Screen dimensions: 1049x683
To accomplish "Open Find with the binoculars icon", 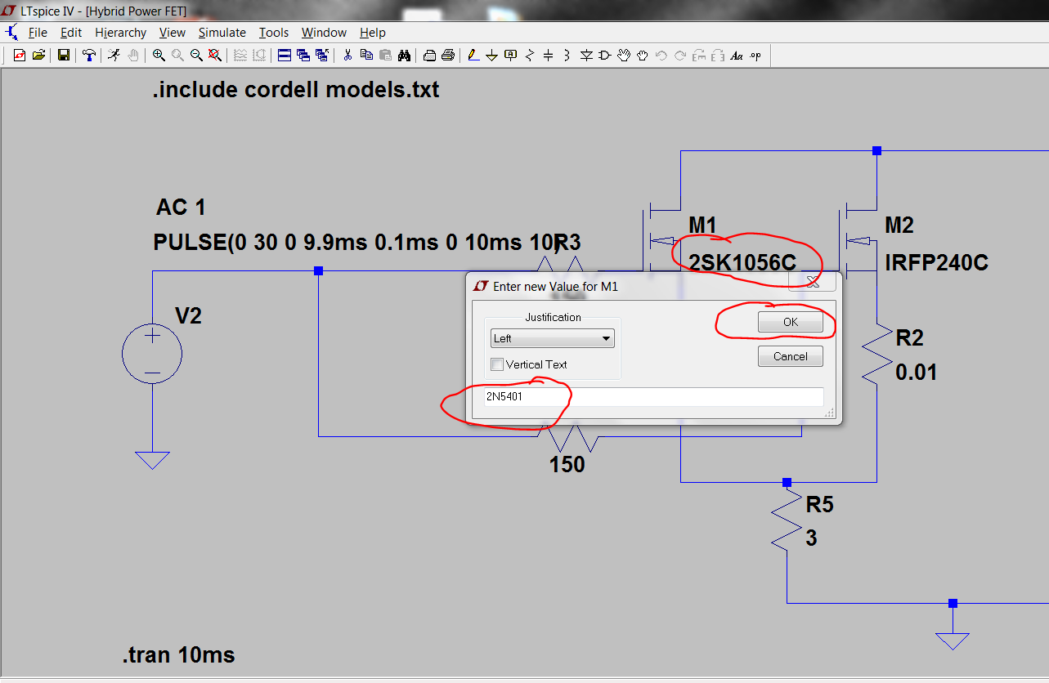I will tap(404, 56).
